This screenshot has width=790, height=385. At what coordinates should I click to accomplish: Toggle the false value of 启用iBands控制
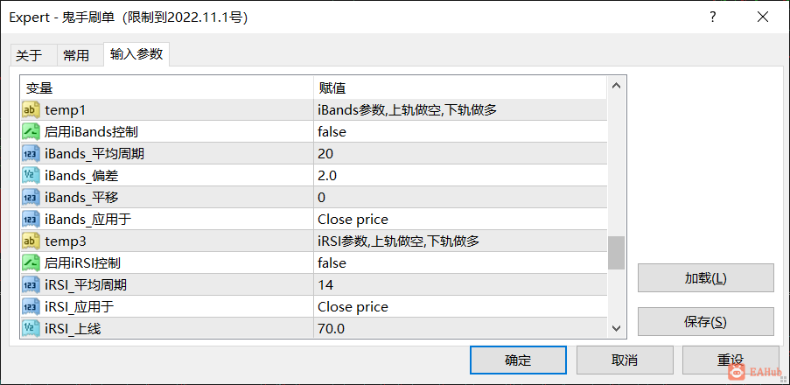[x=459, y=132]
